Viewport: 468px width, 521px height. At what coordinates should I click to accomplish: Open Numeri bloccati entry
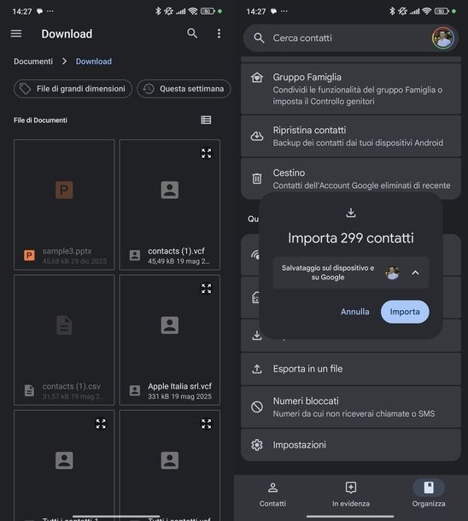click(351, 407)
